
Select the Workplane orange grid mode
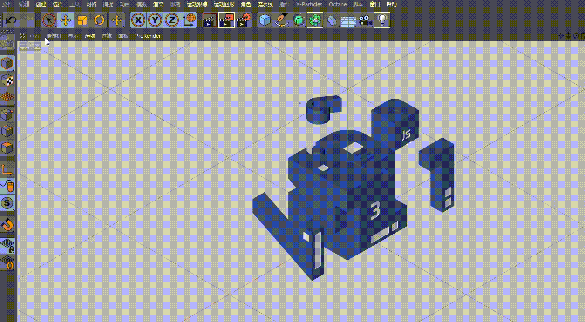[7, 97]
